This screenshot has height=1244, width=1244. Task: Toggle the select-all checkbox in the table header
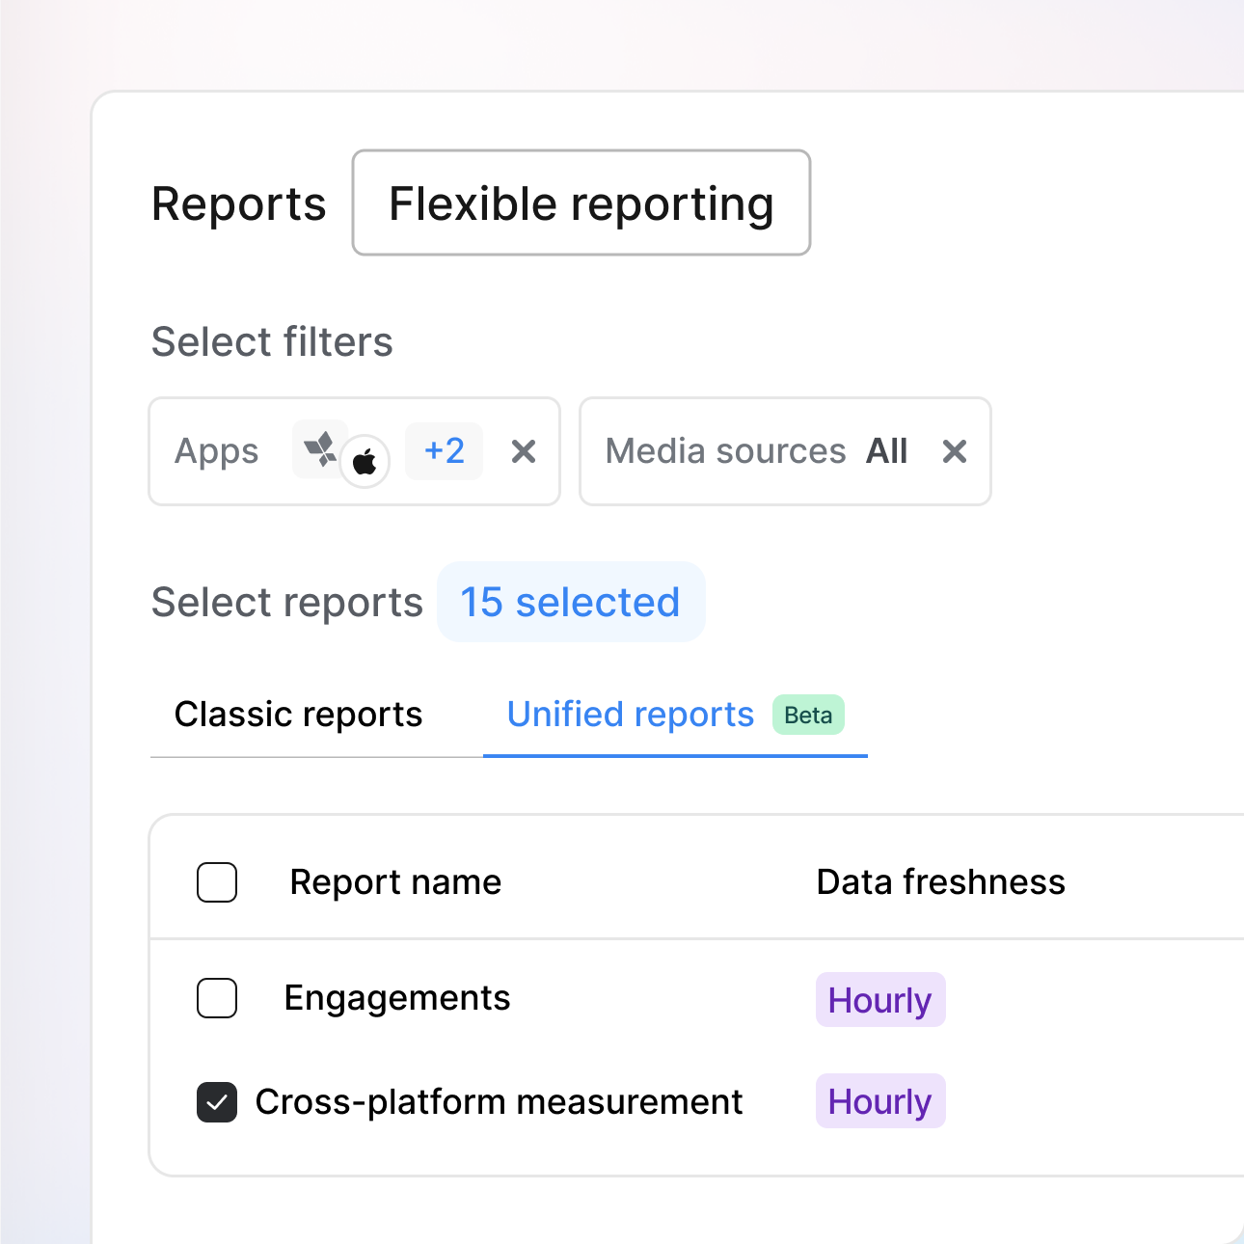point(216,881)
